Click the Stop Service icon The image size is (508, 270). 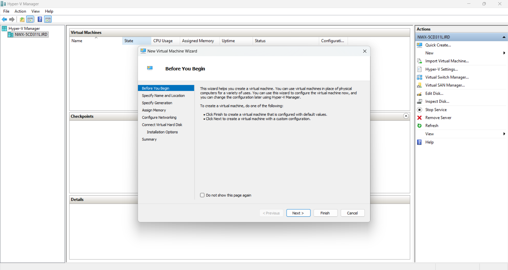coord(419,110)
